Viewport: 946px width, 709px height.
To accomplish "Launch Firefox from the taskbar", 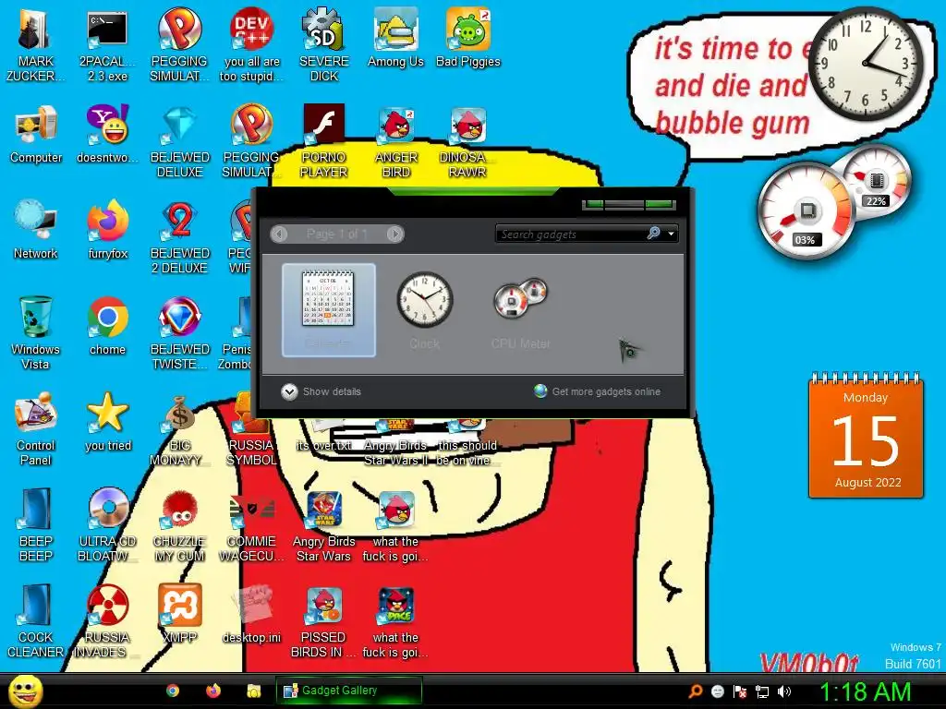I will point(213,691).
